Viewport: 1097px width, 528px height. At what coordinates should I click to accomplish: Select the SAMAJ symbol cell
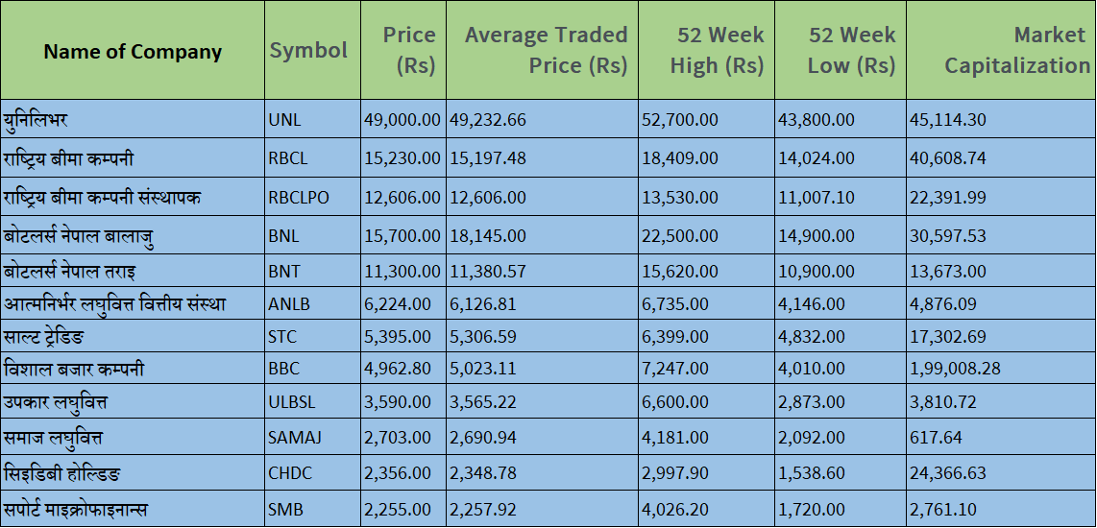pos(295,438)
